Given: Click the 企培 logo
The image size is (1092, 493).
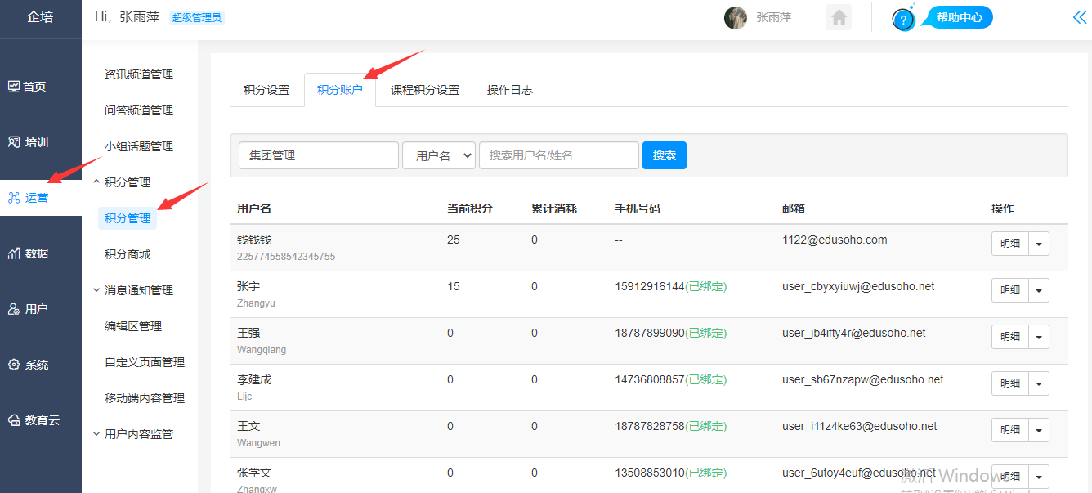Looking at the screenshot, I should point(40,16).
